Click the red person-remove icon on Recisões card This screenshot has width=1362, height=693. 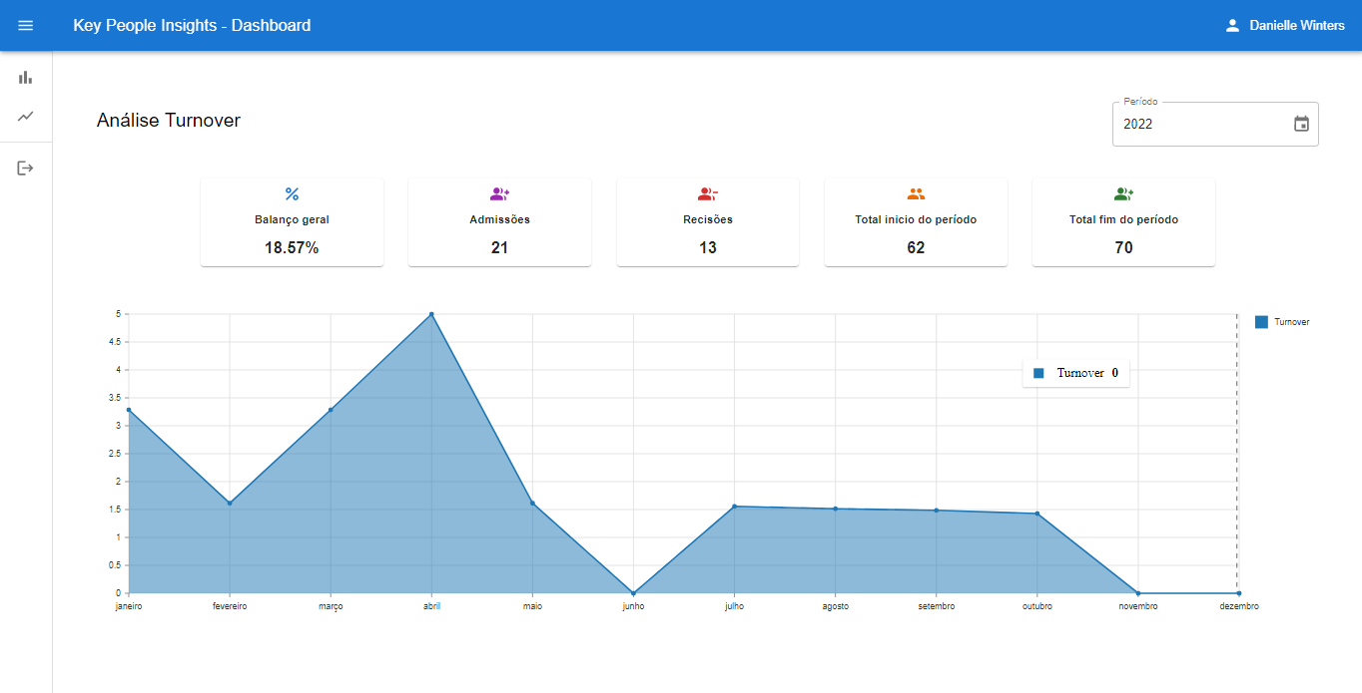coord(708,193)
